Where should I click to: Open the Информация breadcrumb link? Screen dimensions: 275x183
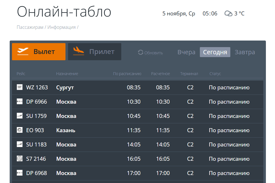pyautogui.click(x=61, y=27)
